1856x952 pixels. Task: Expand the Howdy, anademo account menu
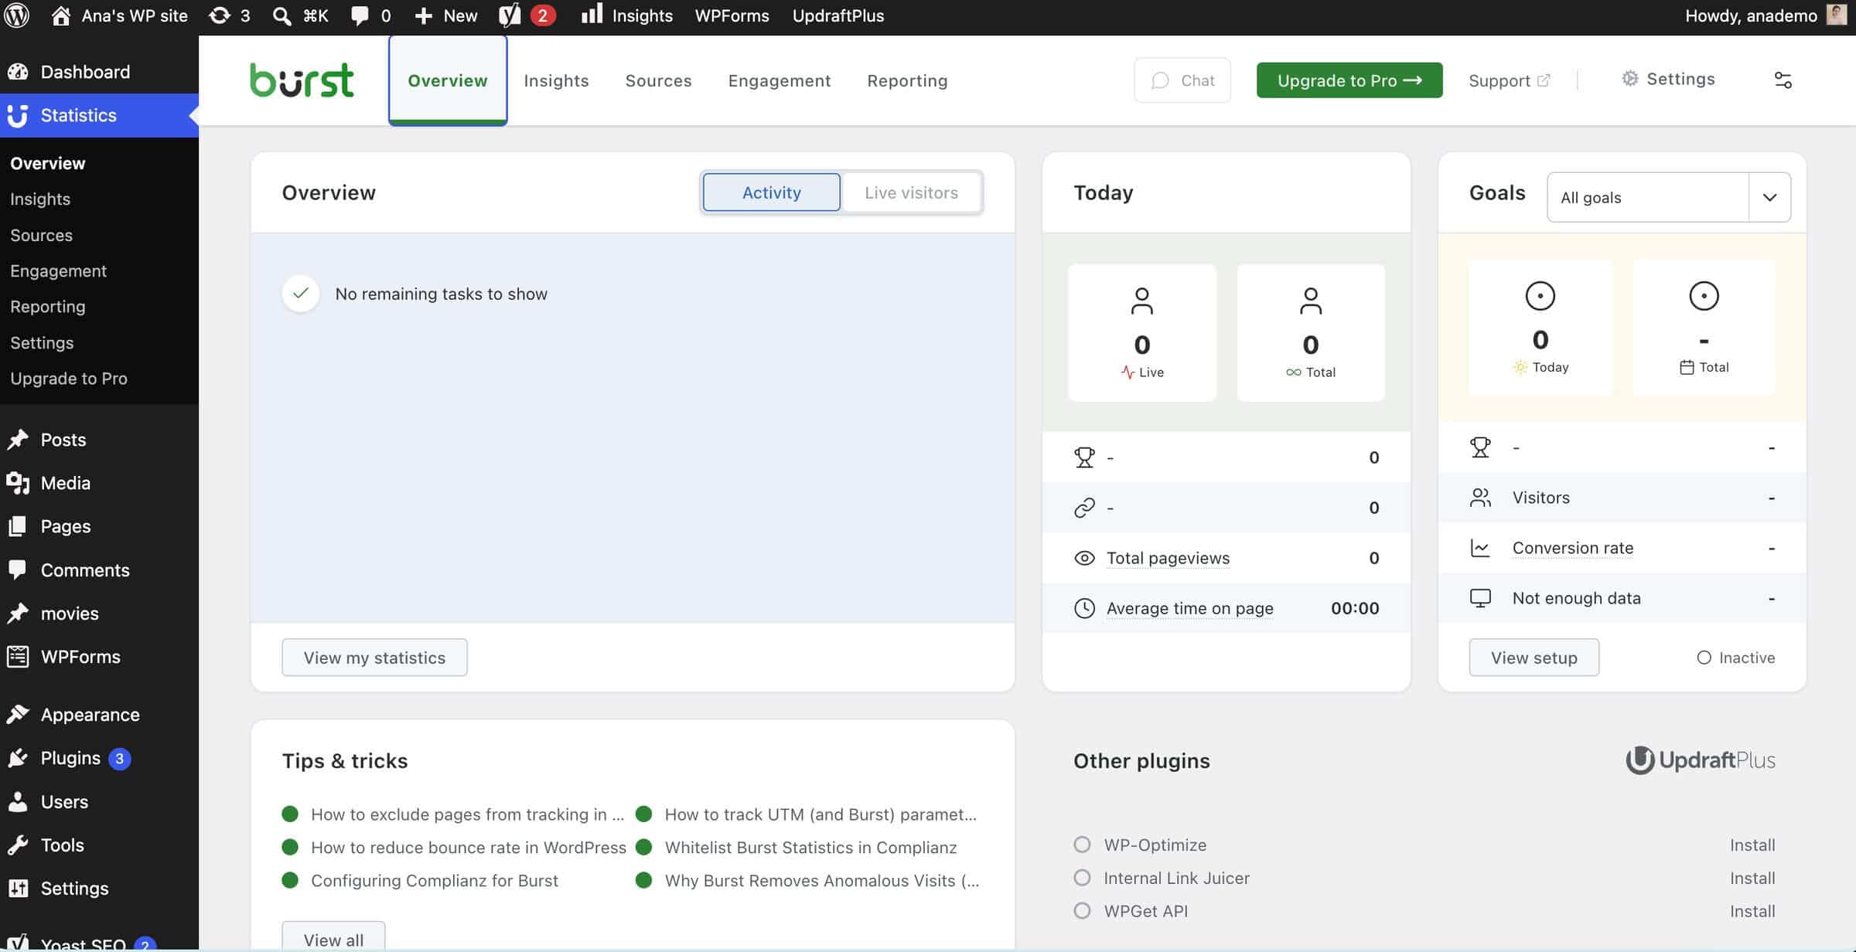1766,15
